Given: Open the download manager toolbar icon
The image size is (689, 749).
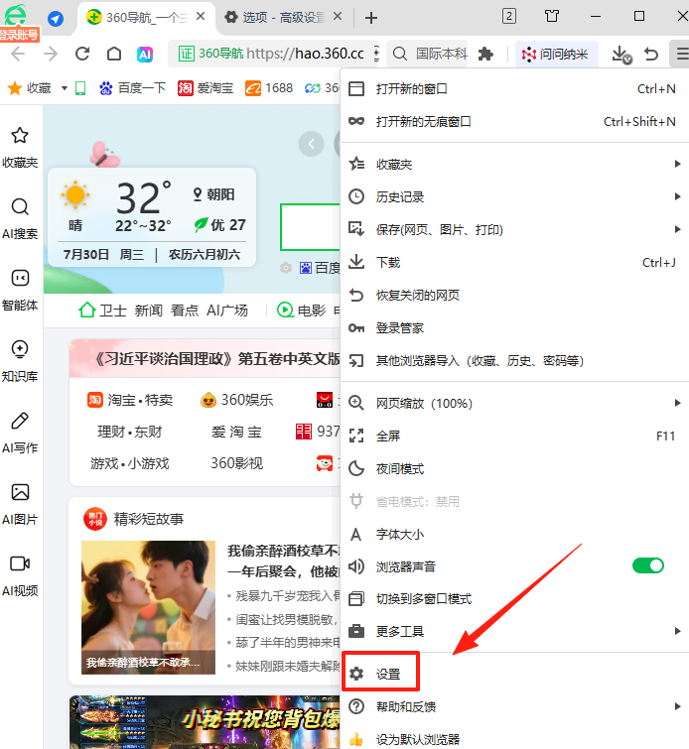Looking at the screenshot, I should pos(621,55).
